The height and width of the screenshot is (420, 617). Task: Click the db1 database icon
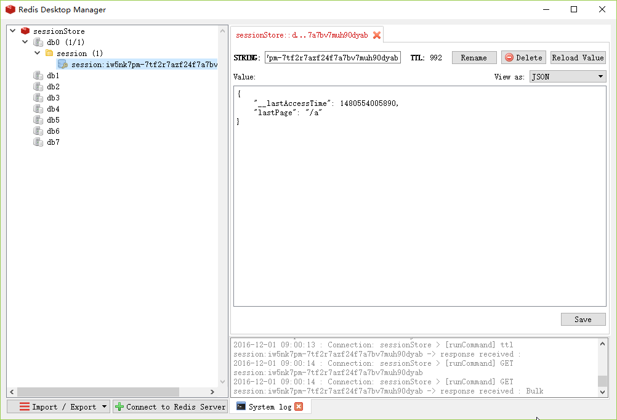pos(38,75)
